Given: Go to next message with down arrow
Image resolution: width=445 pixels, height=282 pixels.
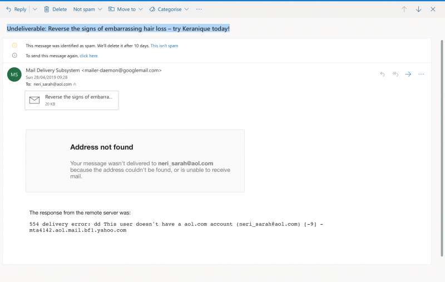Looking at the screenshot, I should (418, 9).
